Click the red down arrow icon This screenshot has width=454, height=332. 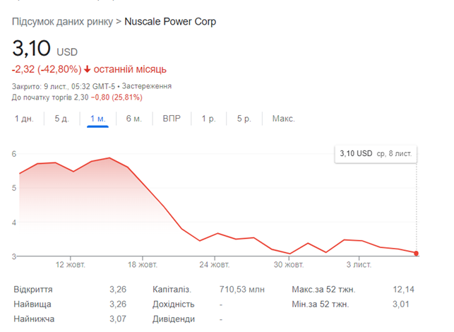[87, 69]
